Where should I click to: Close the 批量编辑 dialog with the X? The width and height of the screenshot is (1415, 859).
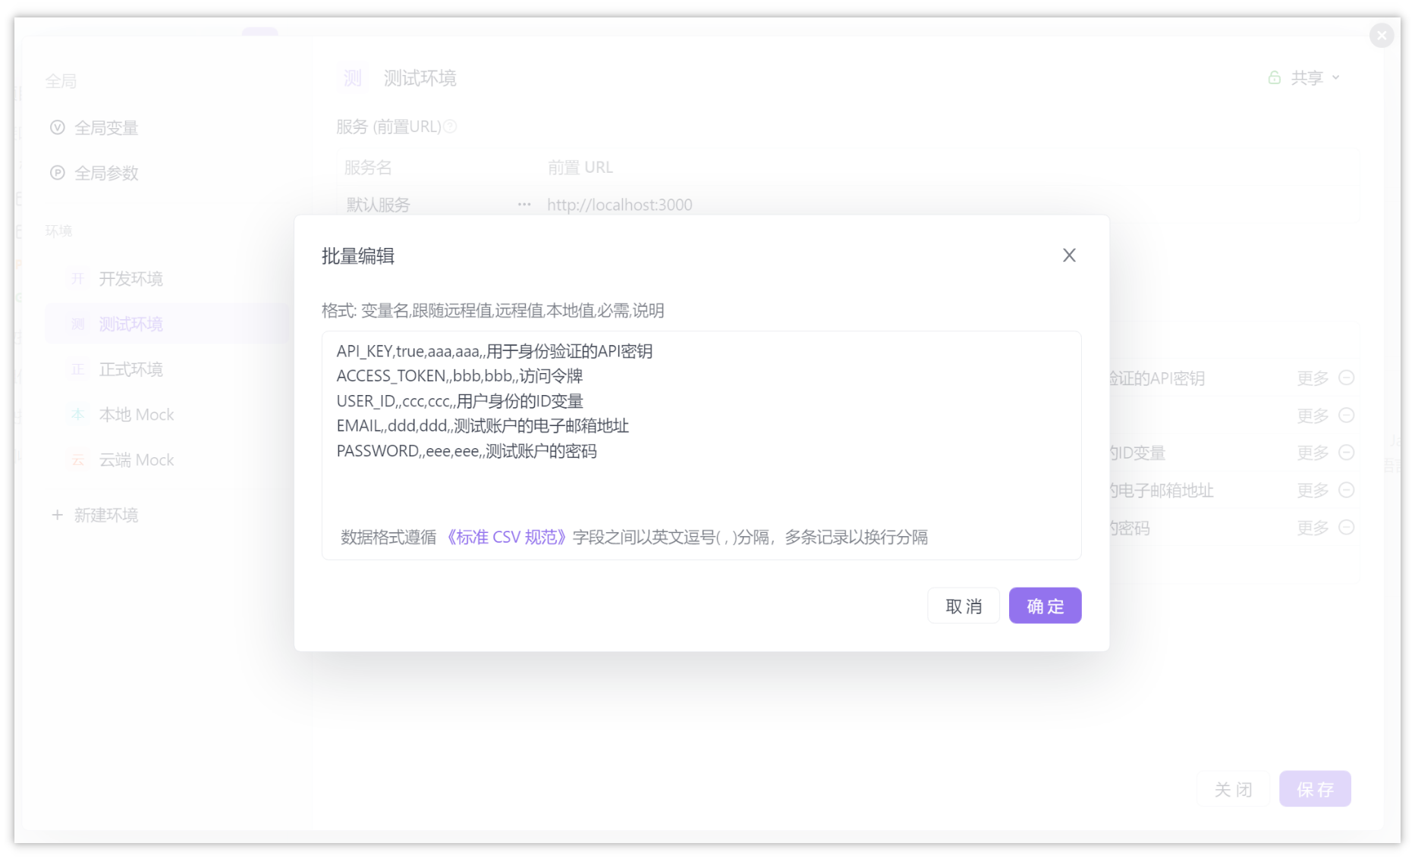pyautogui.click(x=1068, y=256)
